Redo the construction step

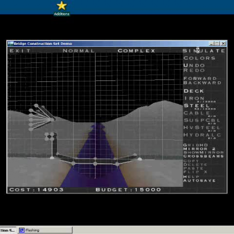194,70
